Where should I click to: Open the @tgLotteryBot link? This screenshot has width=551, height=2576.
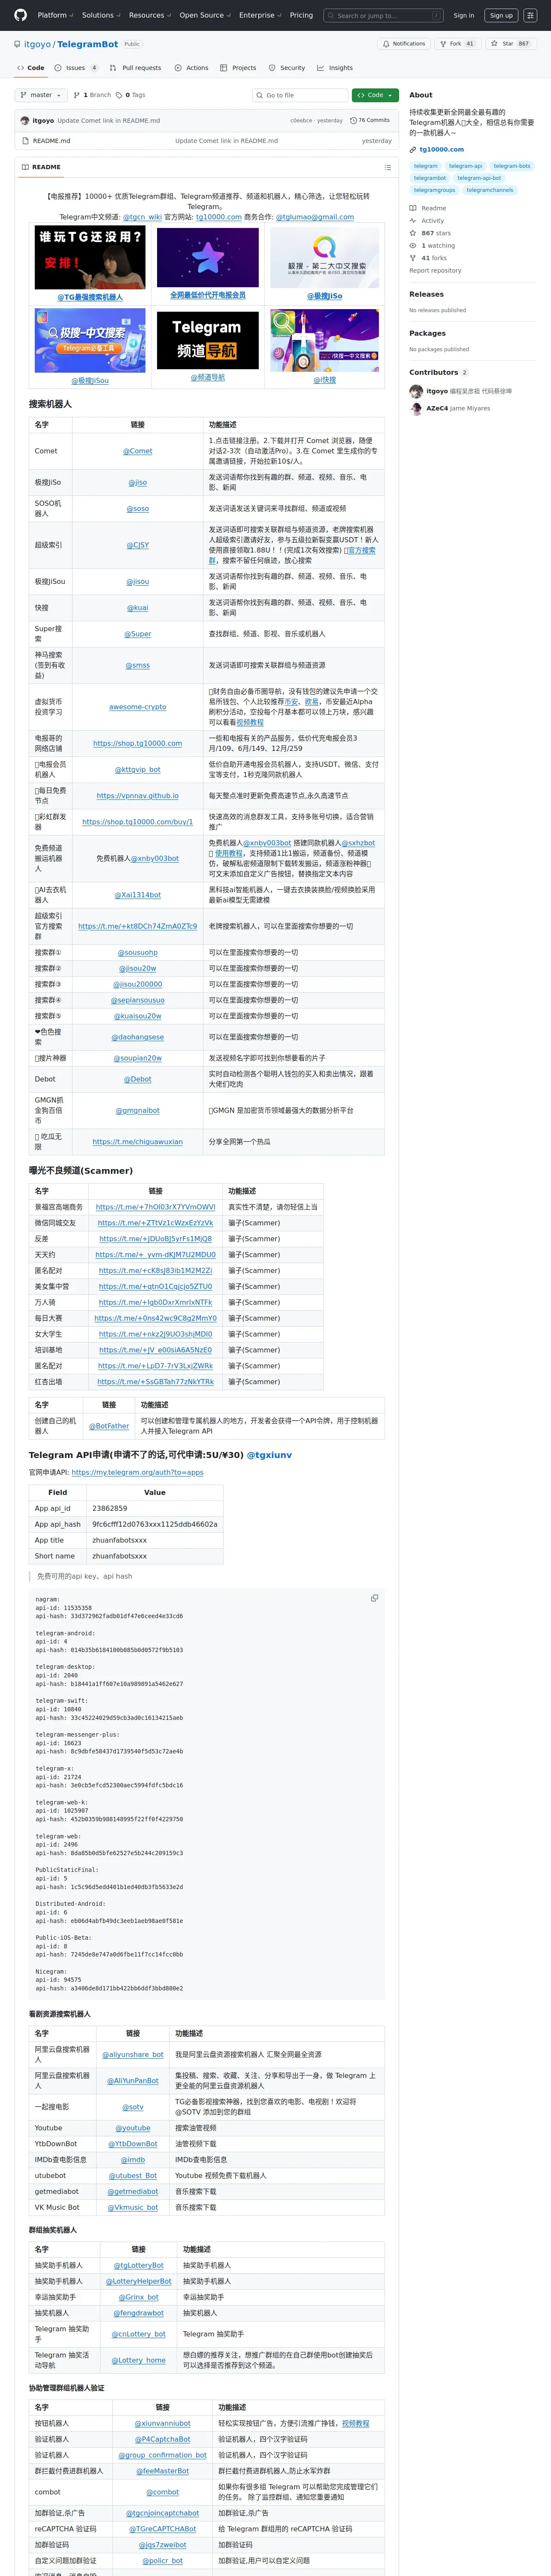pos(139,2265)
